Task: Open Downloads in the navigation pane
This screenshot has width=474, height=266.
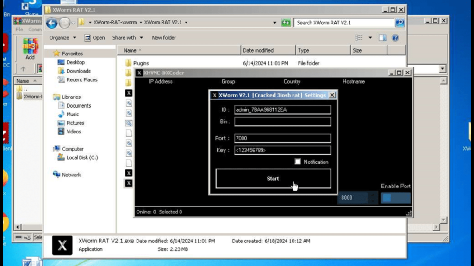Action: tap(79, 71)
